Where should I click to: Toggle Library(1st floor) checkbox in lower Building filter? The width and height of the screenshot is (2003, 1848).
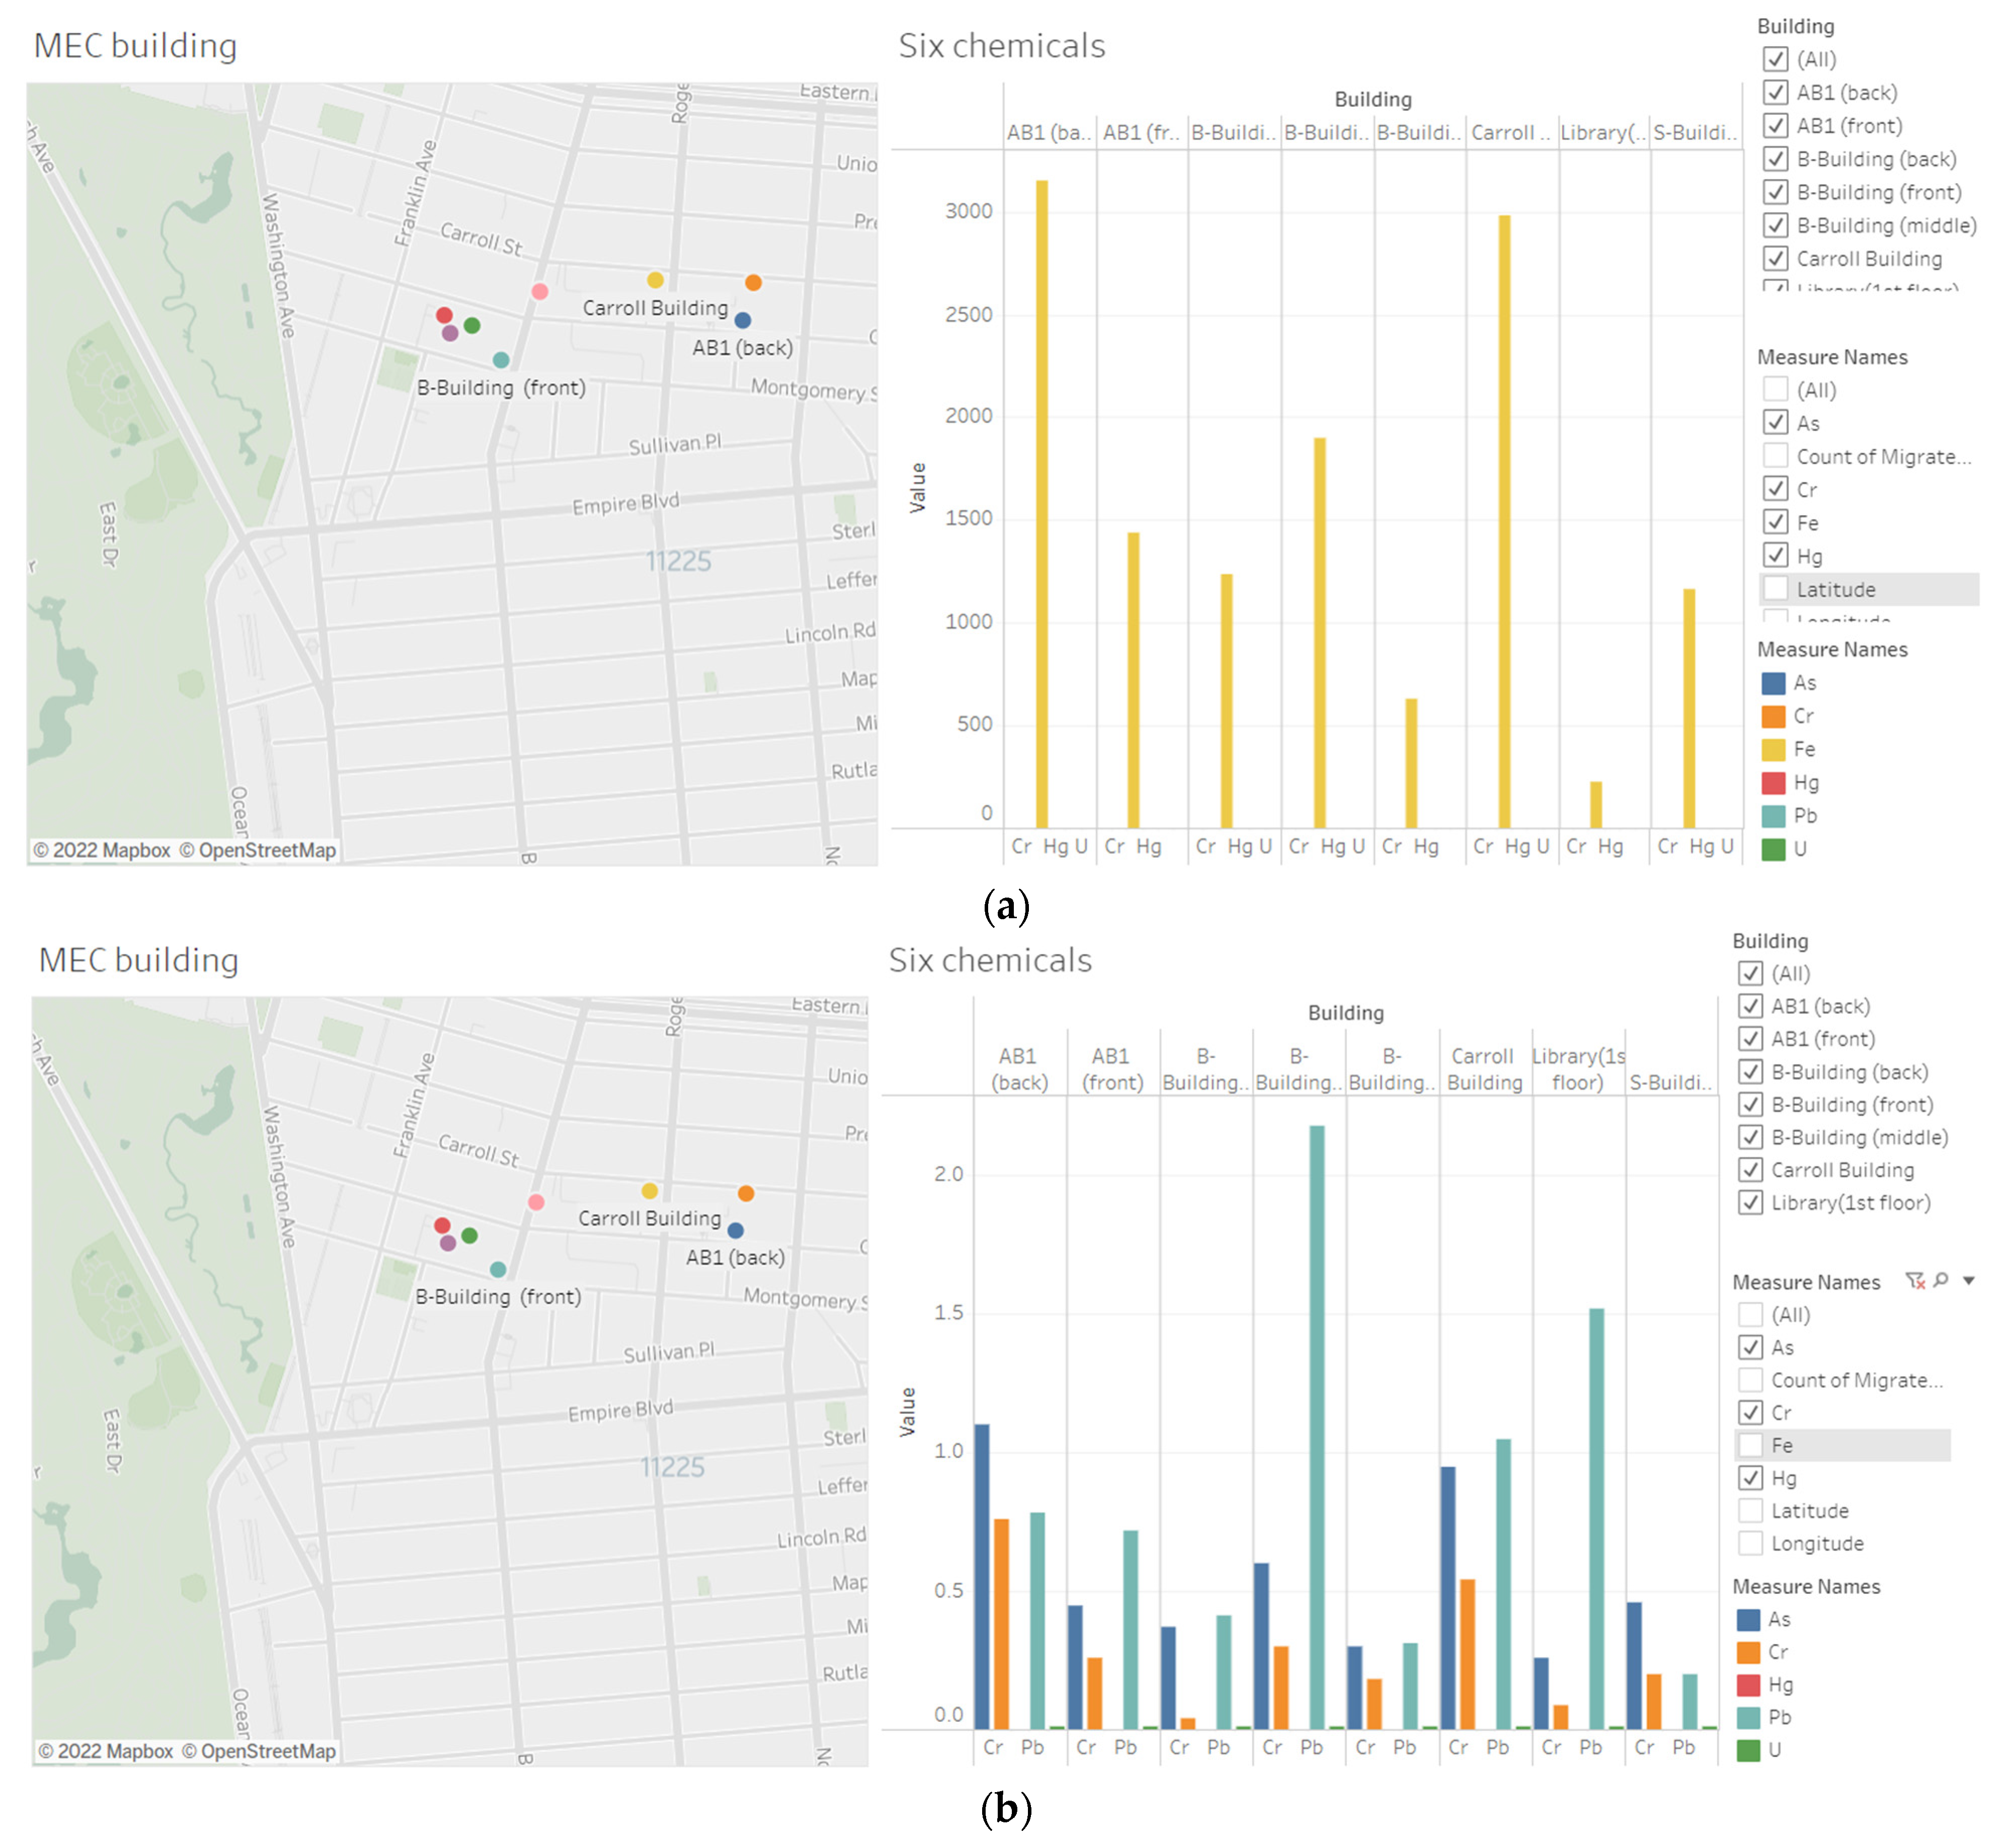(1750, 1203)
